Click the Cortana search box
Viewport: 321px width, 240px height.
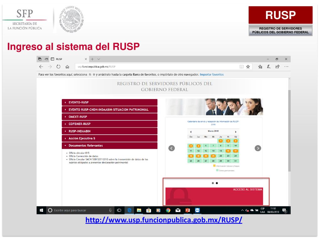click(x=80, y=210)
